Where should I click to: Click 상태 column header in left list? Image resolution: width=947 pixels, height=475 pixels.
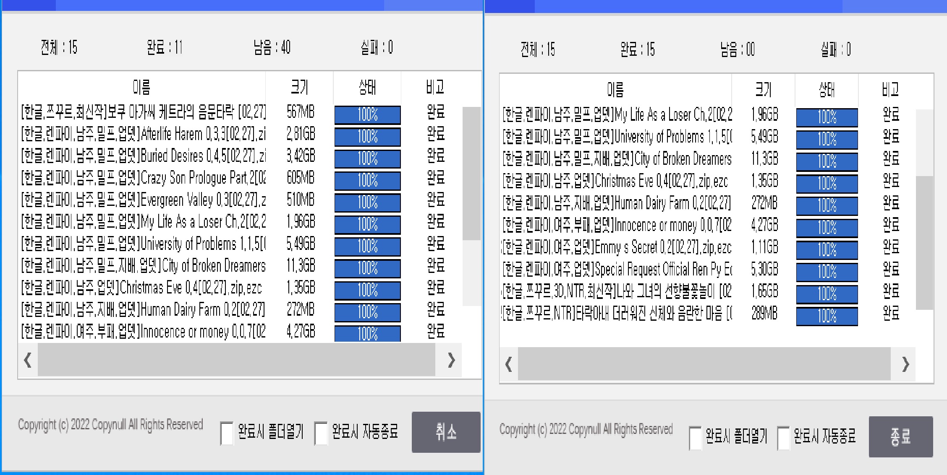[x=367, y=87]
